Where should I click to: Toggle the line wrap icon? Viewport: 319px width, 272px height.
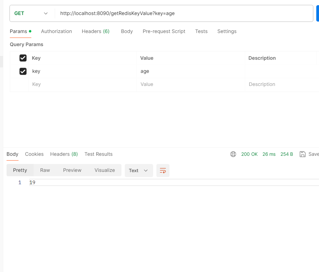tap(163, 171)
